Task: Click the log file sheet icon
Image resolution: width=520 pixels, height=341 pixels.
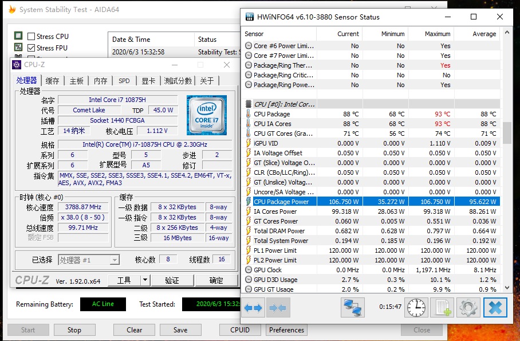Action: point(442,308)
